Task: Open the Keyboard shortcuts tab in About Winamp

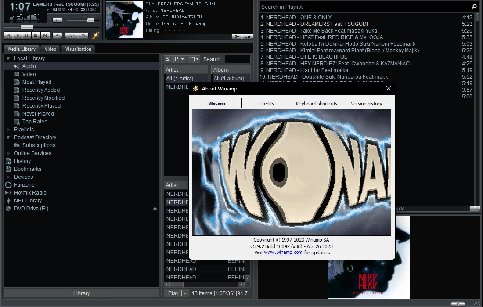Action: (317, 104)
